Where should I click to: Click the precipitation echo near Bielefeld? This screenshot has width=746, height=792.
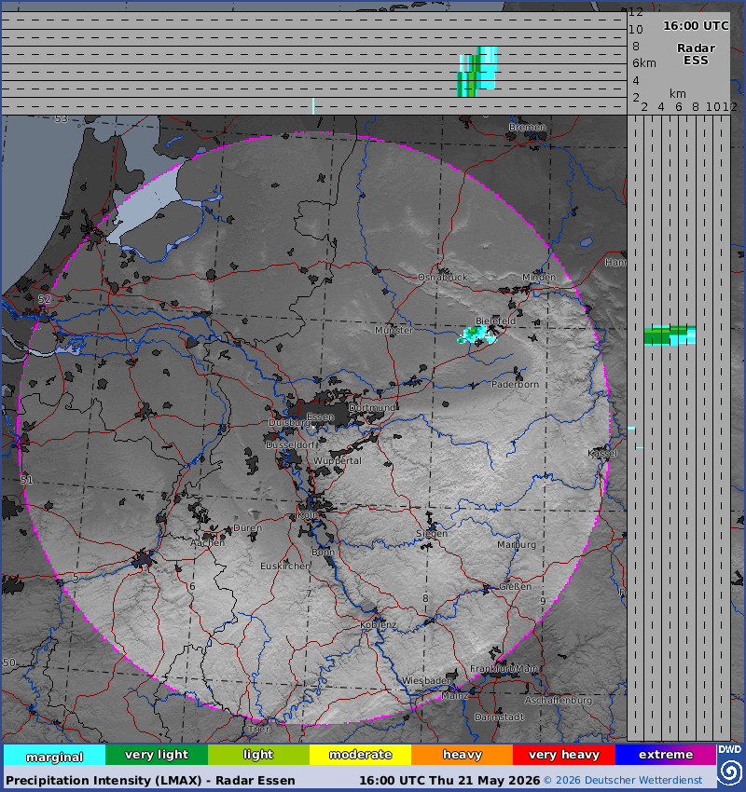[x=477, y=335]
